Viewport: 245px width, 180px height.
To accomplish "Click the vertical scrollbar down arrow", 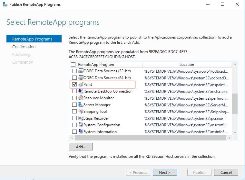I will (x=235, y=132).
